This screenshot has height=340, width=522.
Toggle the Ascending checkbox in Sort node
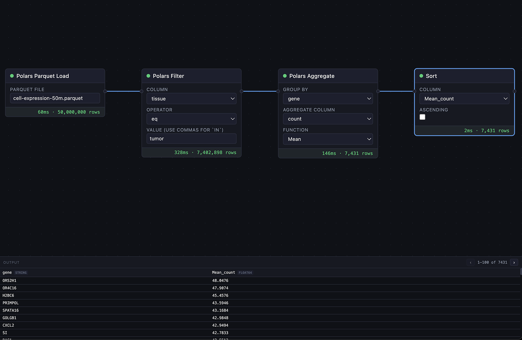422,117
